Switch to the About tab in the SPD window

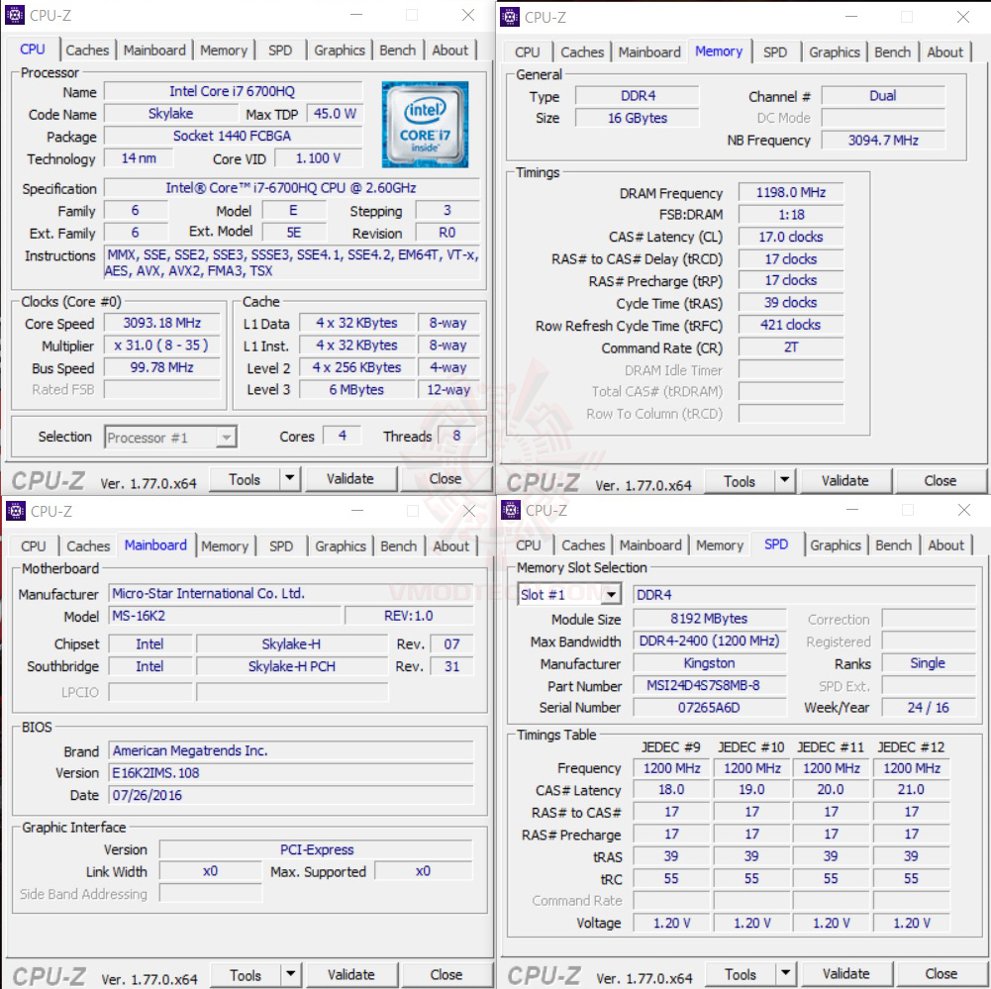pyautogui.click(x=946, y=544)
